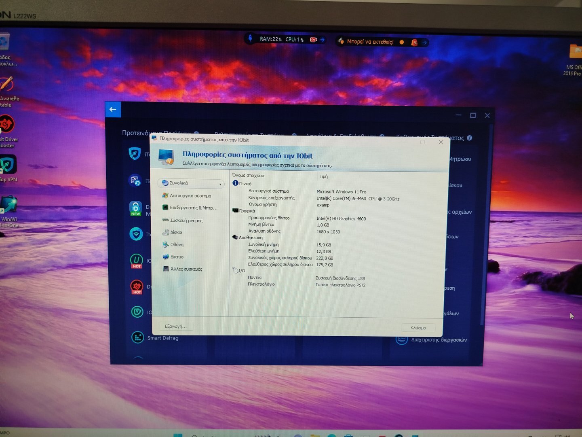Click the arrow at the RAM/CPU widget end
The image size is (582, 437).
click(323, 40)
